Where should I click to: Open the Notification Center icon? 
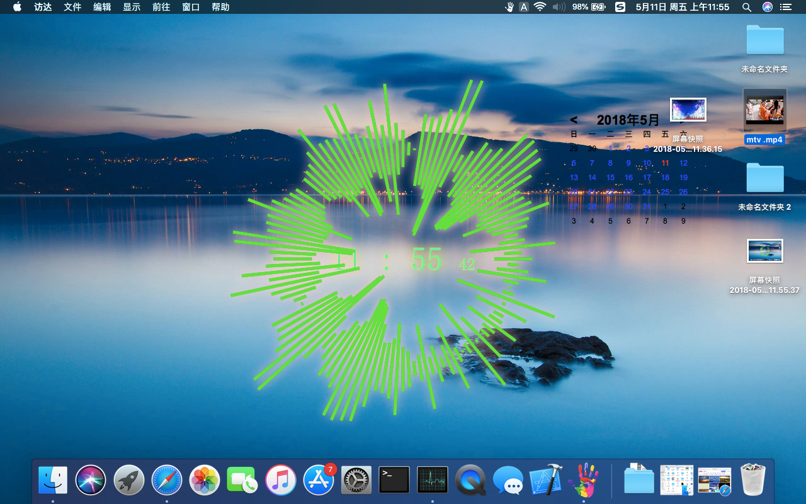click(x=785, y=7)
